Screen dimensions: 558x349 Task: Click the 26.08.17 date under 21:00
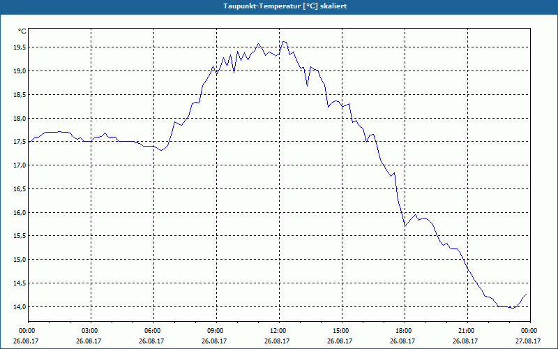pyautogui.click(x=465, y=341)
